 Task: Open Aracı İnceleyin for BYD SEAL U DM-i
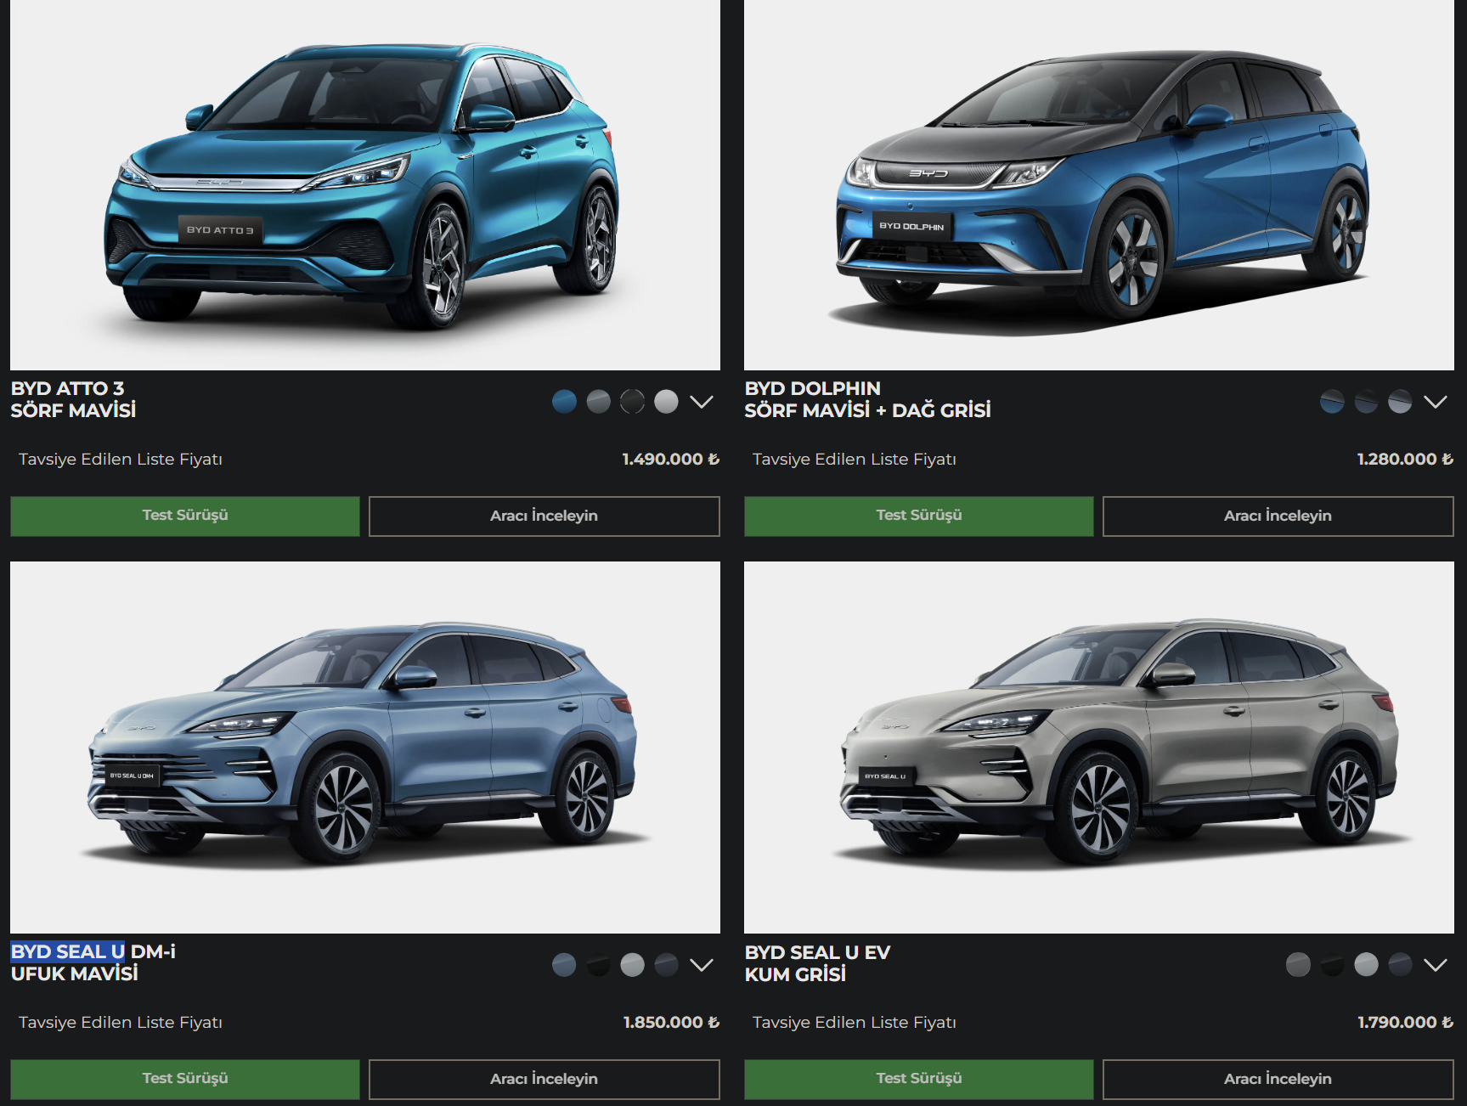544,1079
